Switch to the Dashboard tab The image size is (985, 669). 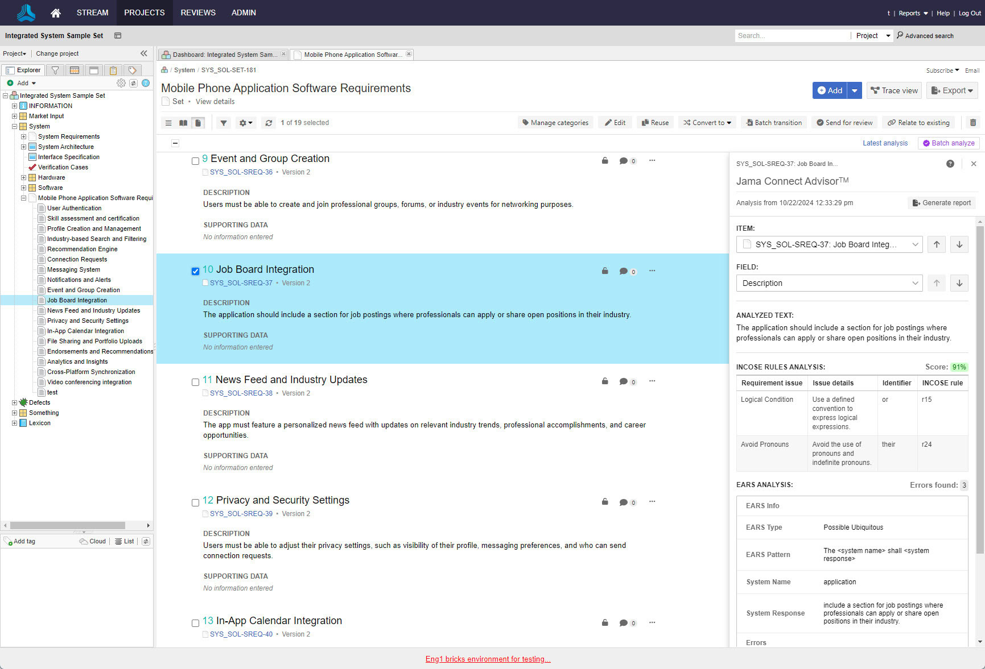tap(222, 55)
